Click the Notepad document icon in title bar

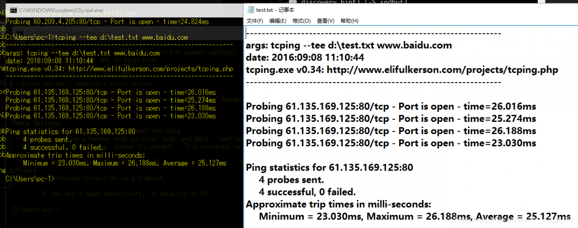point(251,9)
